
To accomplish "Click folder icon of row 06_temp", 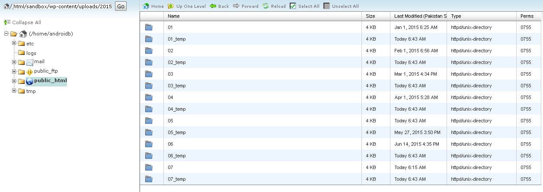I will (149, 156).
